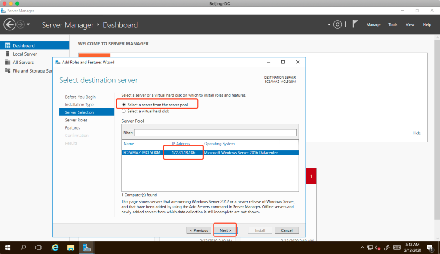
Task: Click the back navigation arrow icon
Action: pyautogui.click(x=9, y=24)
